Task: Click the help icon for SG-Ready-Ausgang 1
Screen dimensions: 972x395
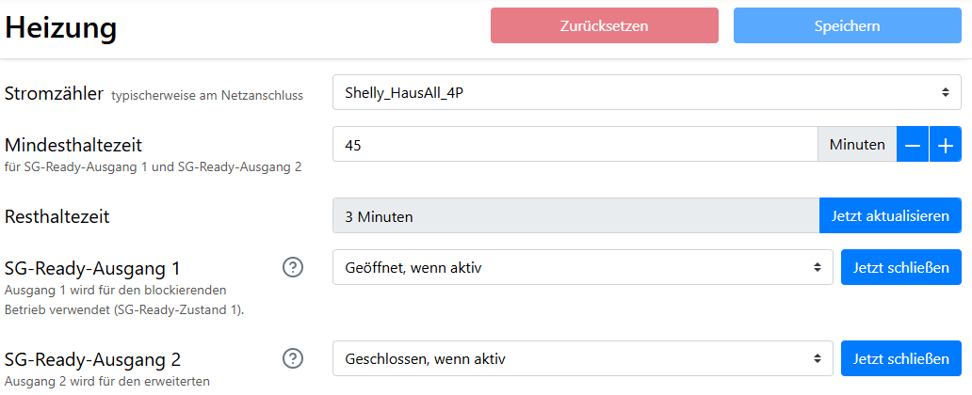Action: 293,268
